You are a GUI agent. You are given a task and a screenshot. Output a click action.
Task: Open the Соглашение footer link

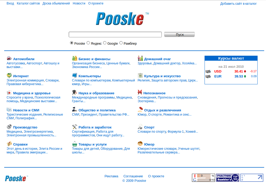(133, 176)
